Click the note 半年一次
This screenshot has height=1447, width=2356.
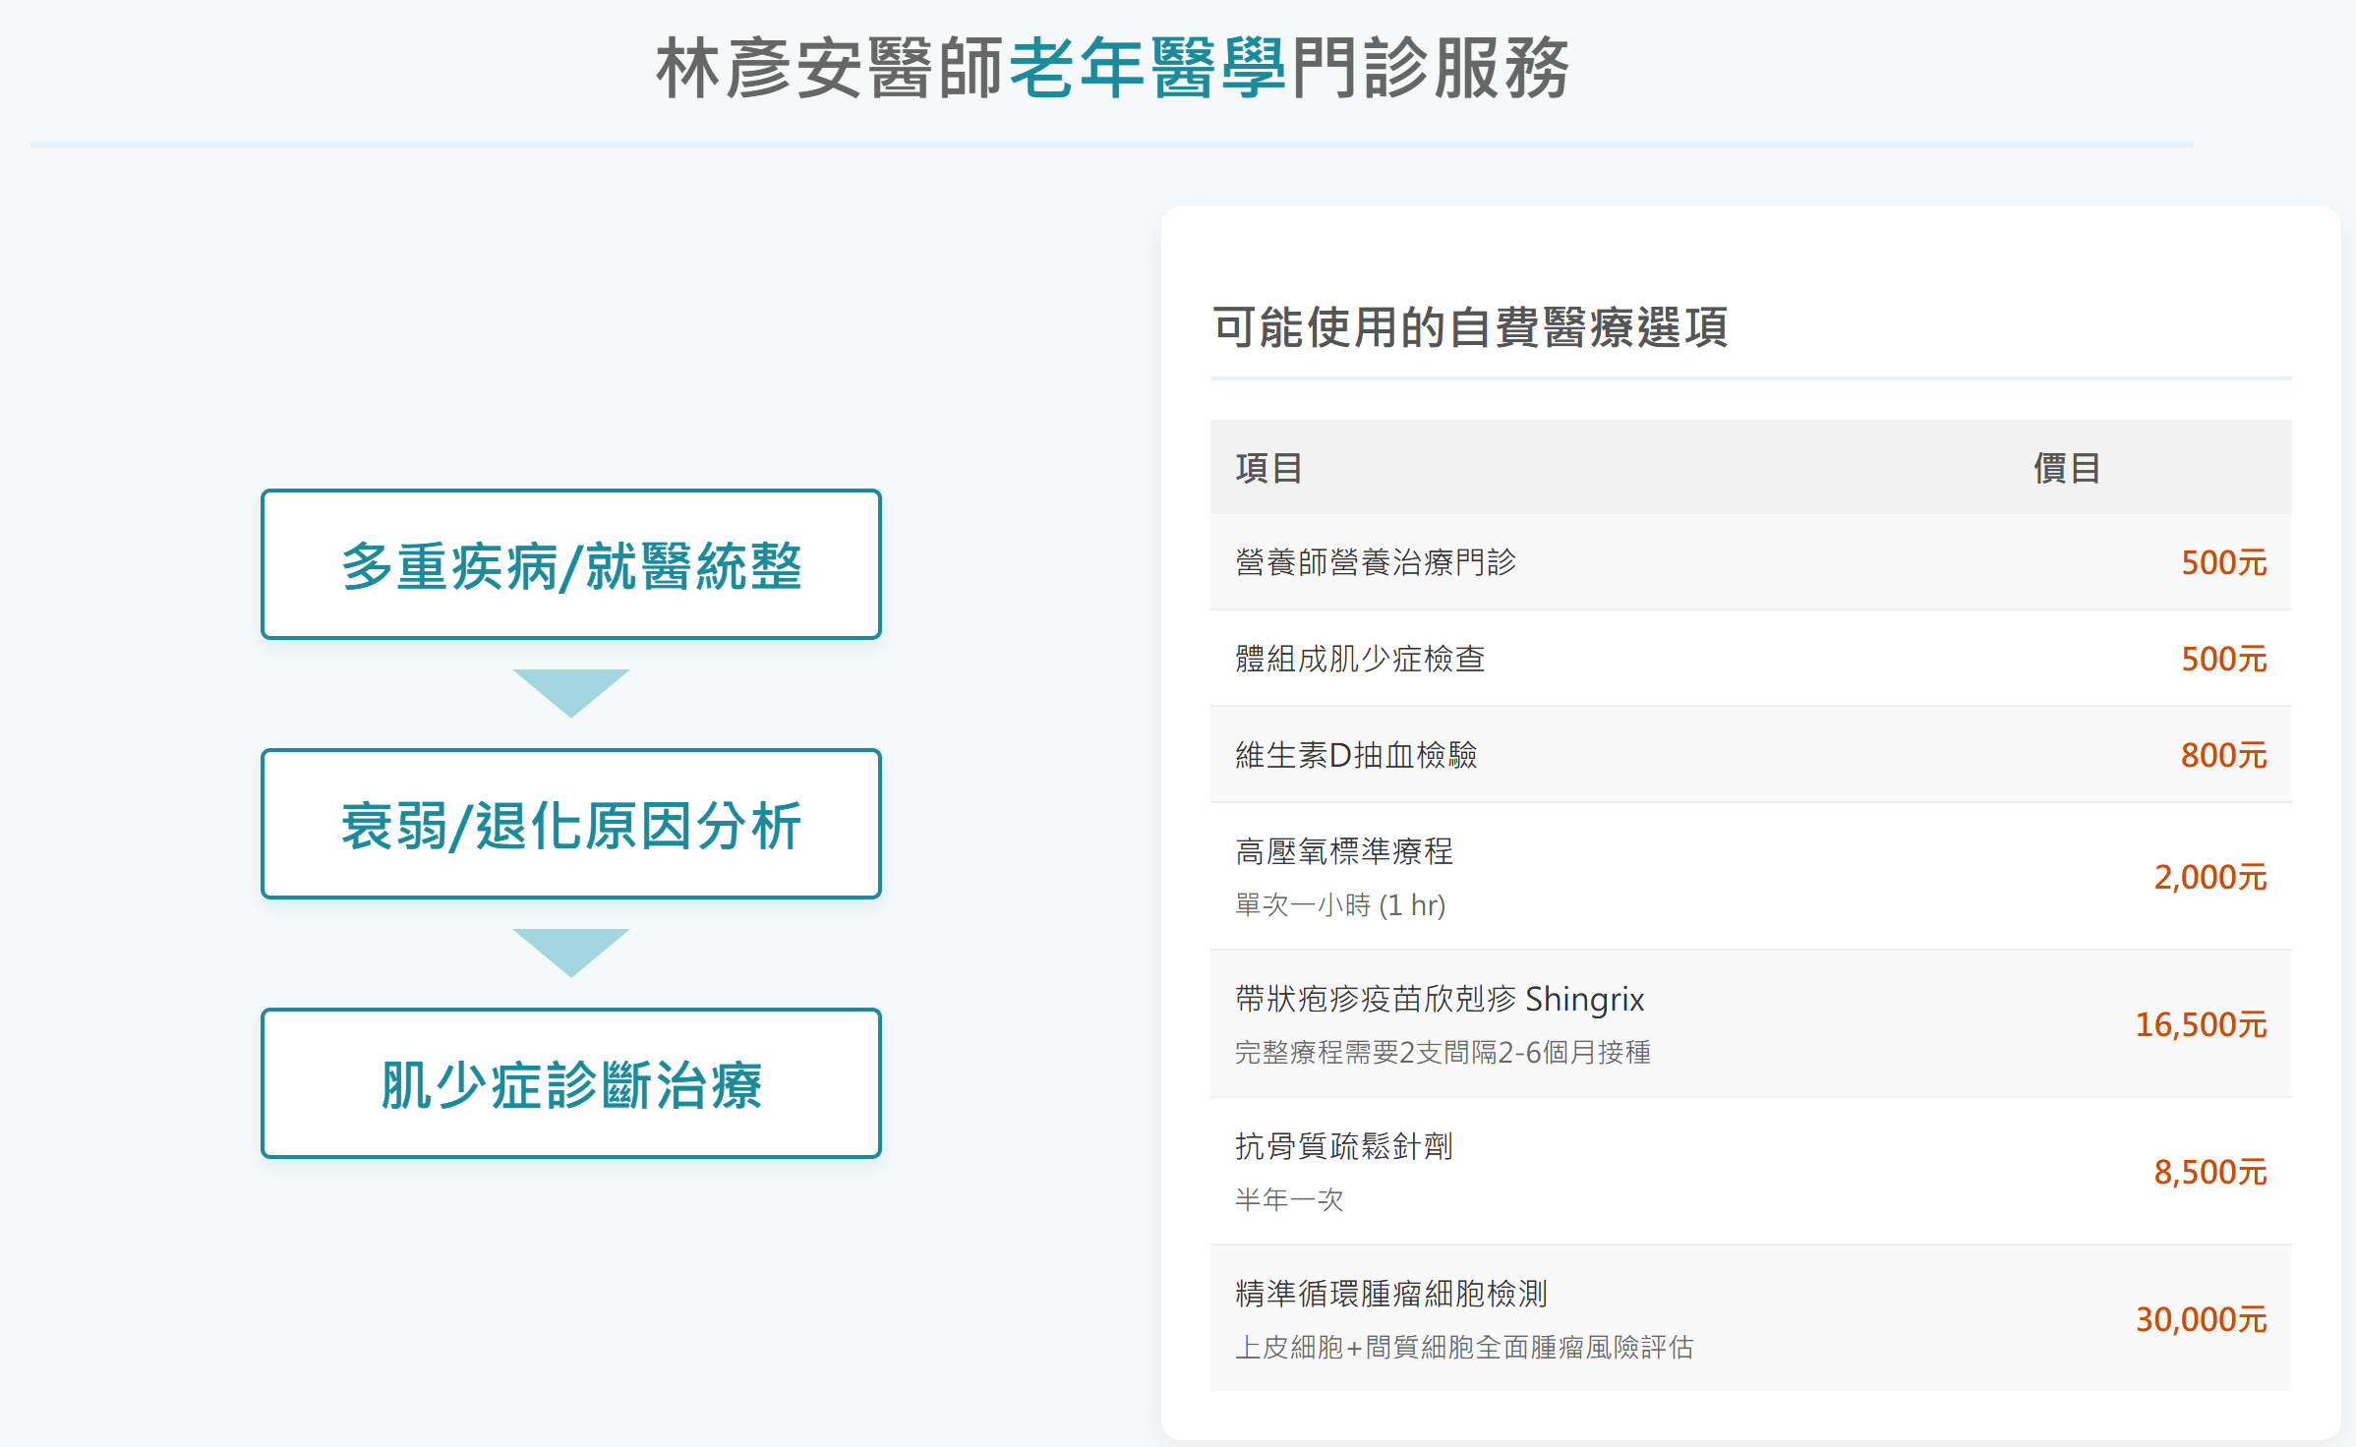(1289, 1199)
